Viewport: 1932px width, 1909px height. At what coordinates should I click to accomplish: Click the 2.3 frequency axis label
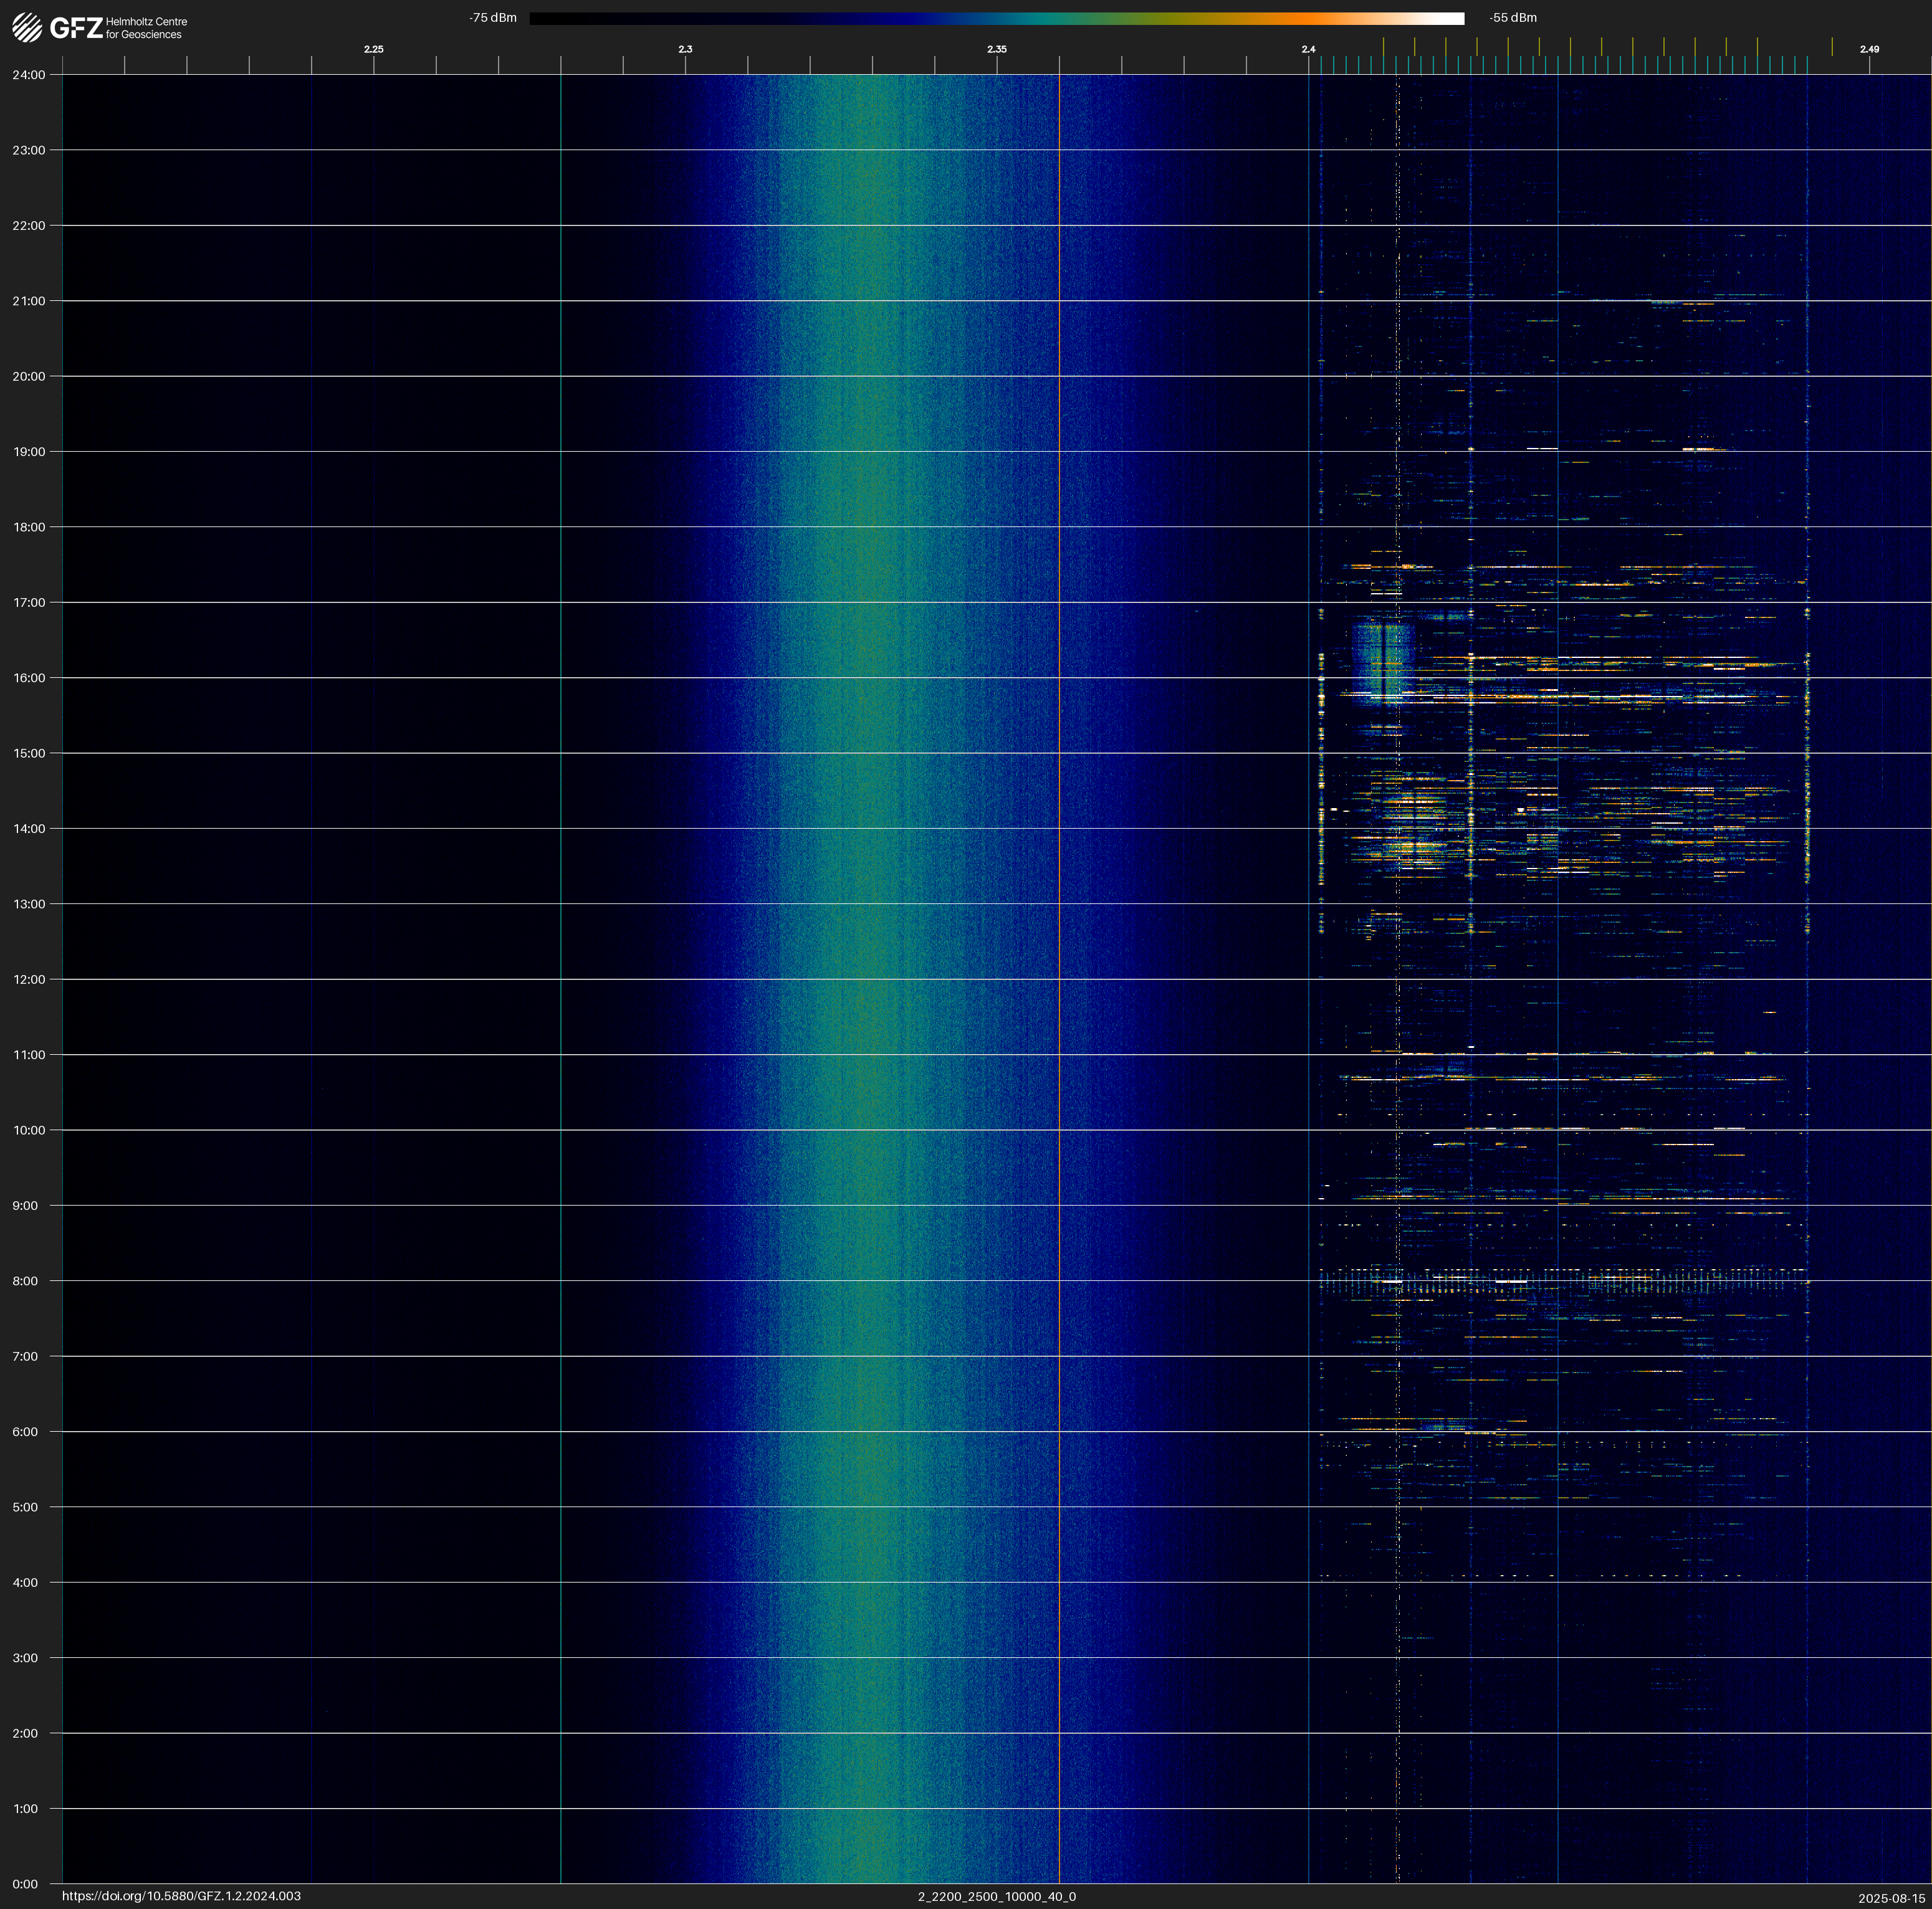point(685,49)
